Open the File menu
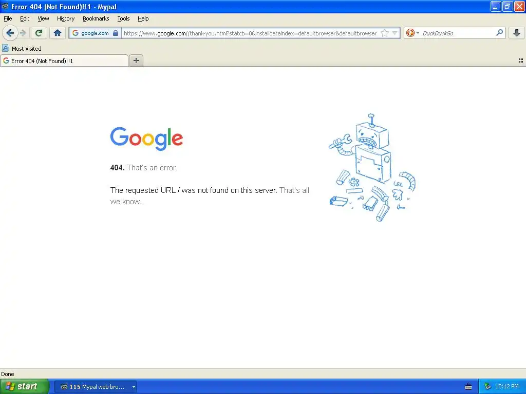Viewport: 526px width, 394px height. coord(8,18)
